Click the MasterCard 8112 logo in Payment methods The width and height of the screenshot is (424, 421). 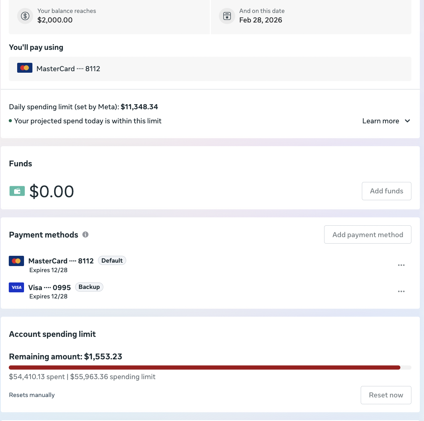(x=16, y=261)
